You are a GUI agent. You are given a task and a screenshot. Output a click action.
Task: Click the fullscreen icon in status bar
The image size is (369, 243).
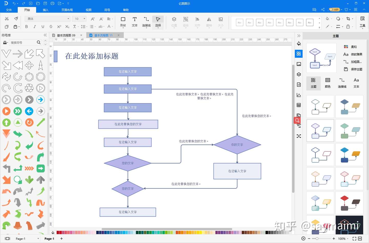pyautogui.click(x=354, y=239)
